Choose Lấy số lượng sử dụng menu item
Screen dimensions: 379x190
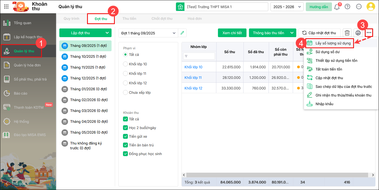coord(333,43)
